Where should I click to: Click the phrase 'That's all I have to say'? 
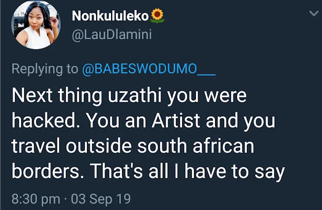tap(188, 172)
